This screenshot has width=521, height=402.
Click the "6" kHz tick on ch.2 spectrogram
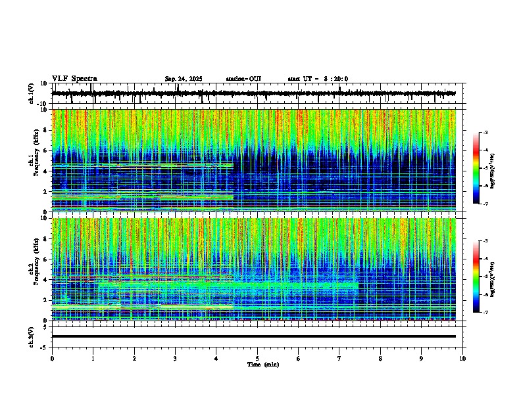point(45,259)
